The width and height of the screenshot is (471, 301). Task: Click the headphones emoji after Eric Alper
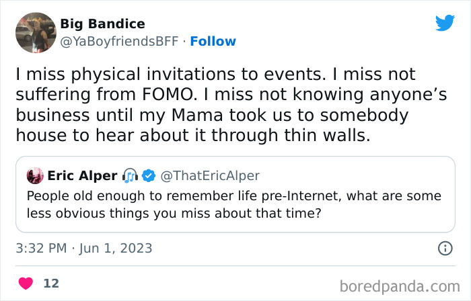click(131, 176)
